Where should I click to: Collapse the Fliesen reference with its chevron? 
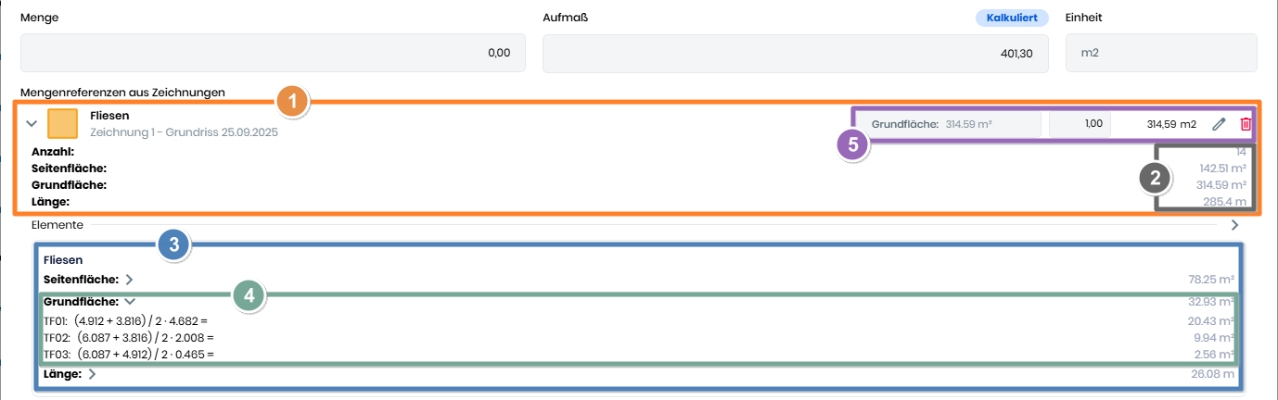32,123
